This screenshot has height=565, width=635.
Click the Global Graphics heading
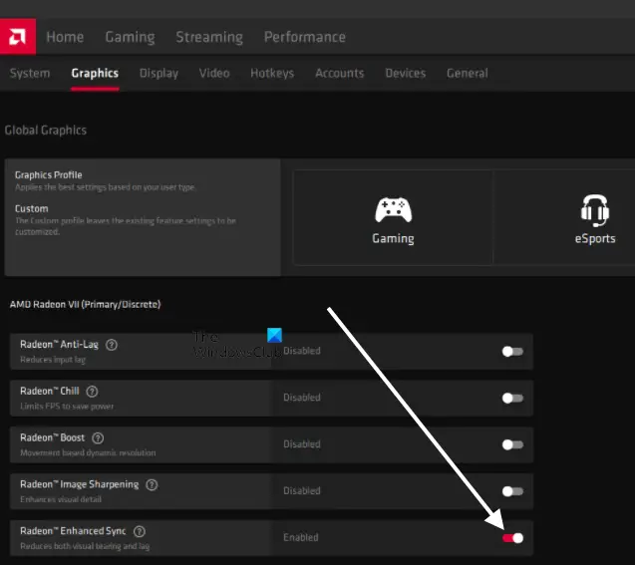tap(46, 130)
